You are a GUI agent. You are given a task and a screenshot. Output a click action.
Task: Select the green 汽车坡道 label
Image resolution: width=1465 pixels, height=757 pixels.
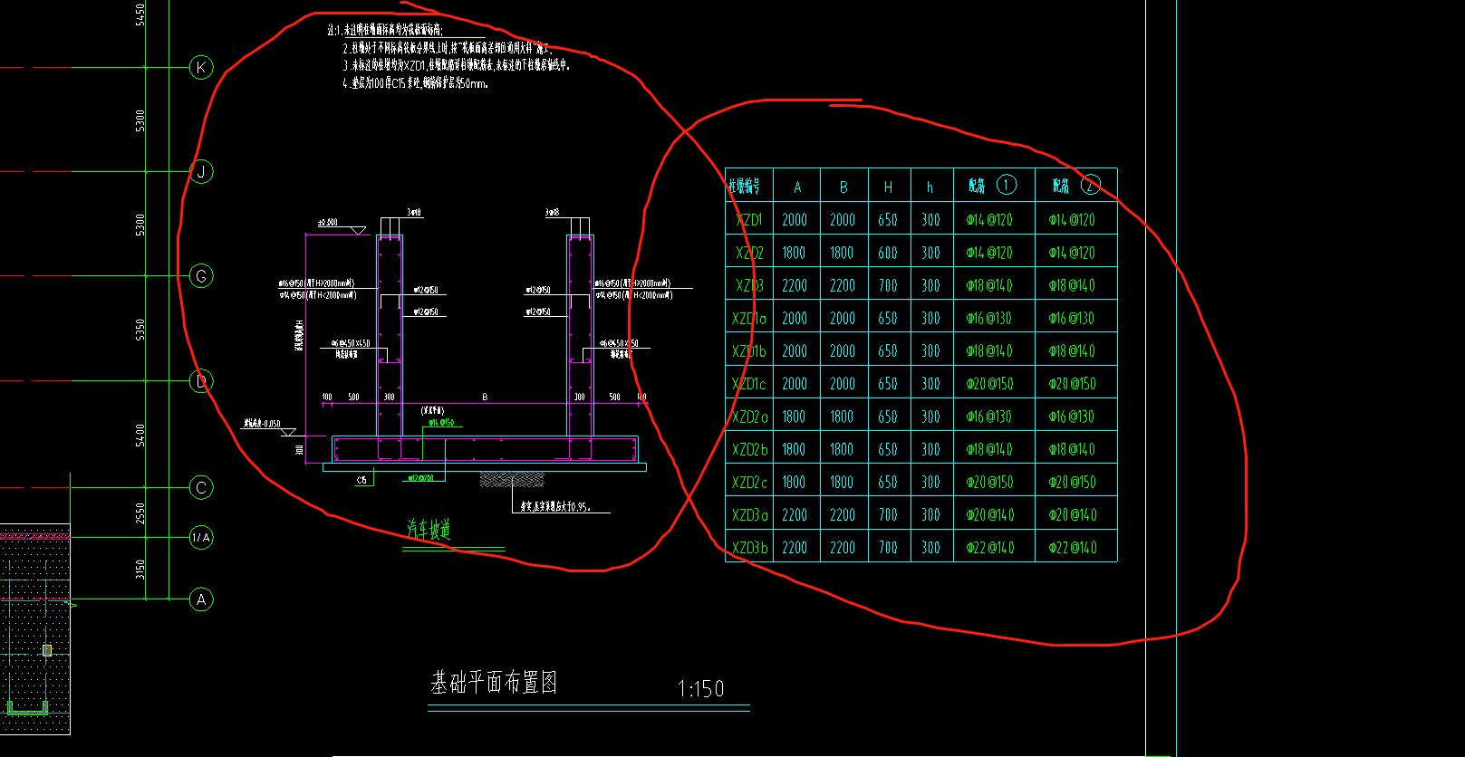click(429, 530)
